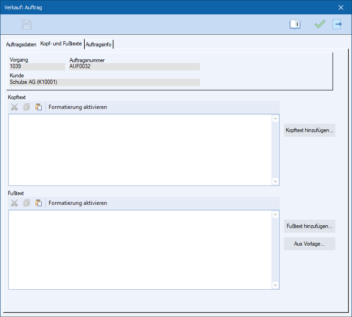352x317 pixels.
Task: Click inside the Kopftext text area
Action: [x=139, y=150]
